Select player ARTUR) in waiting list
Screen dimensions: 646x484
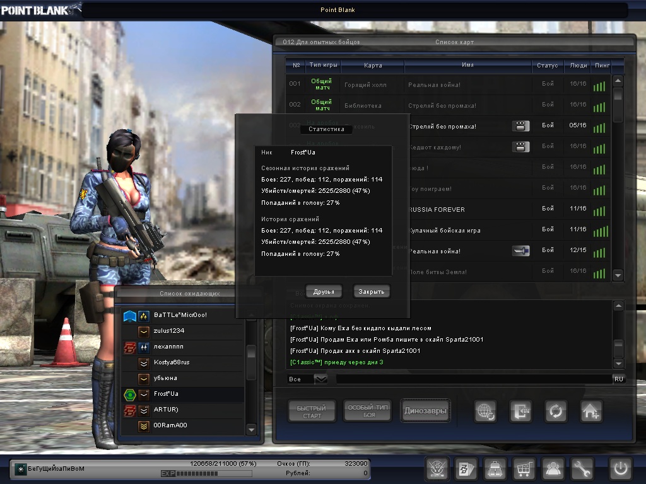182,410
